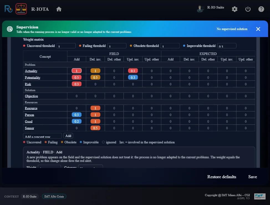
Task: Select Sensor Del. inv. 0.5 cell
Action: tap(95, 128)
